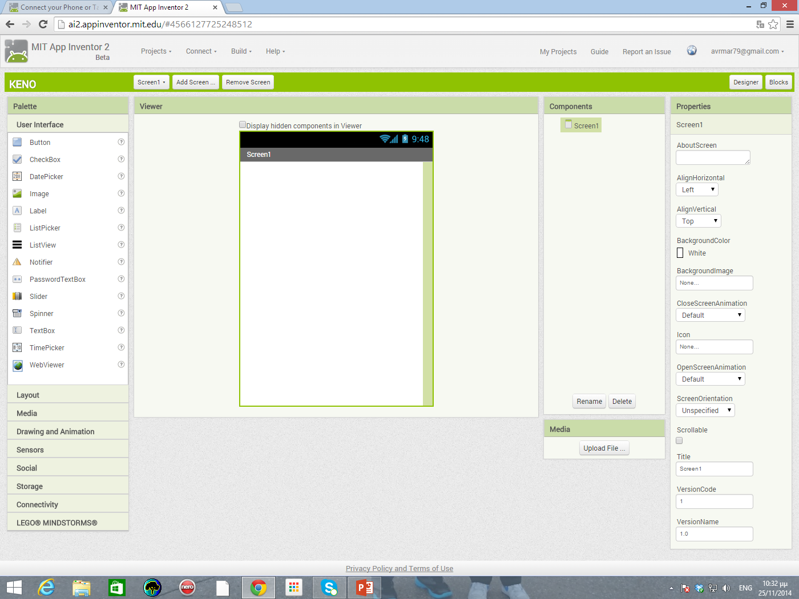Viewport: 799px width, 599px height.
Task: Open Skype from the Windows taskbar
Action: tap(329, 587)
